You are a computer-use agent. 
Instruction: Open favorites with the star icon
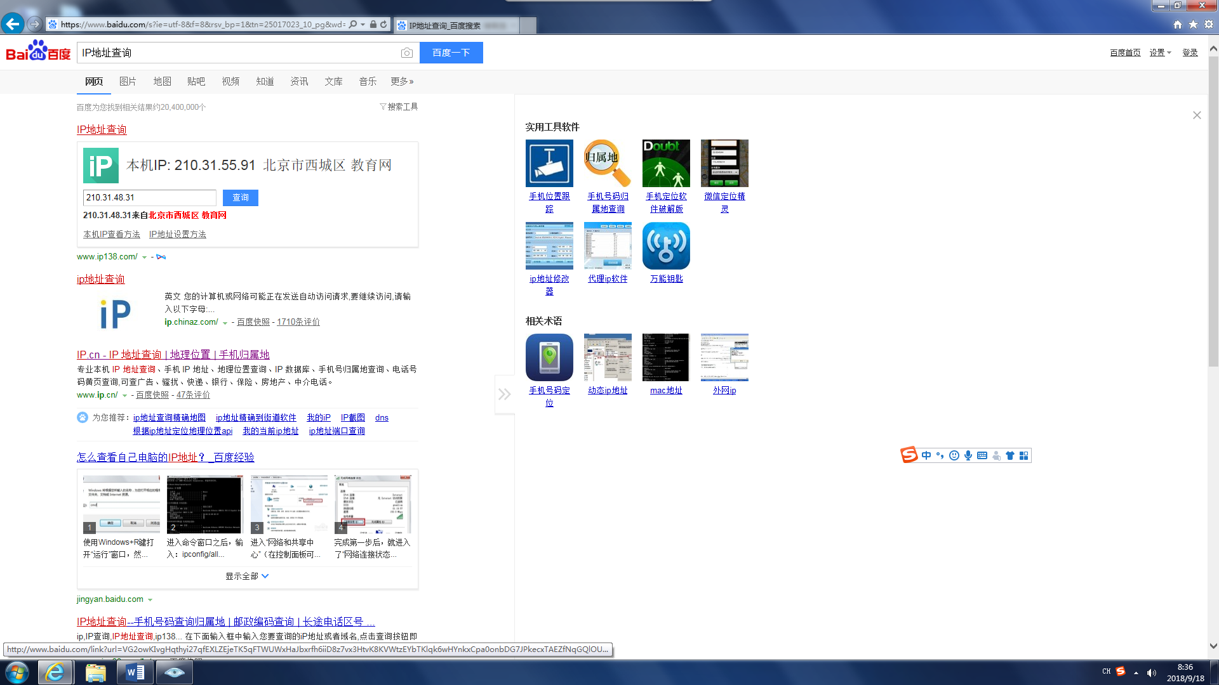[x=1193, y=24]
